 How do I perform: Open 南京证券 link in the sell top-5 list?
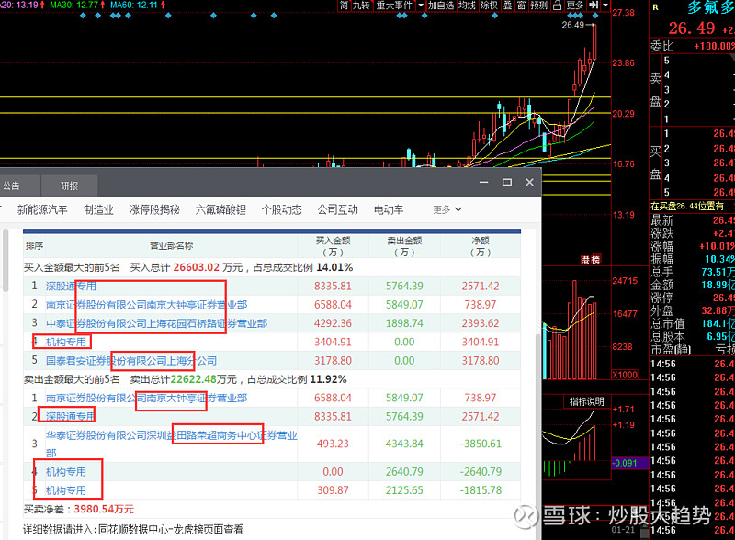pos(146,398)
